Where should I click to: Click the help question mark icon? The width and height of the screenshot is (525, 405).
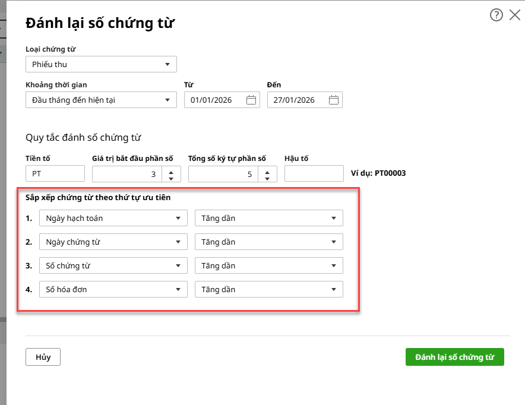point(496,15)
